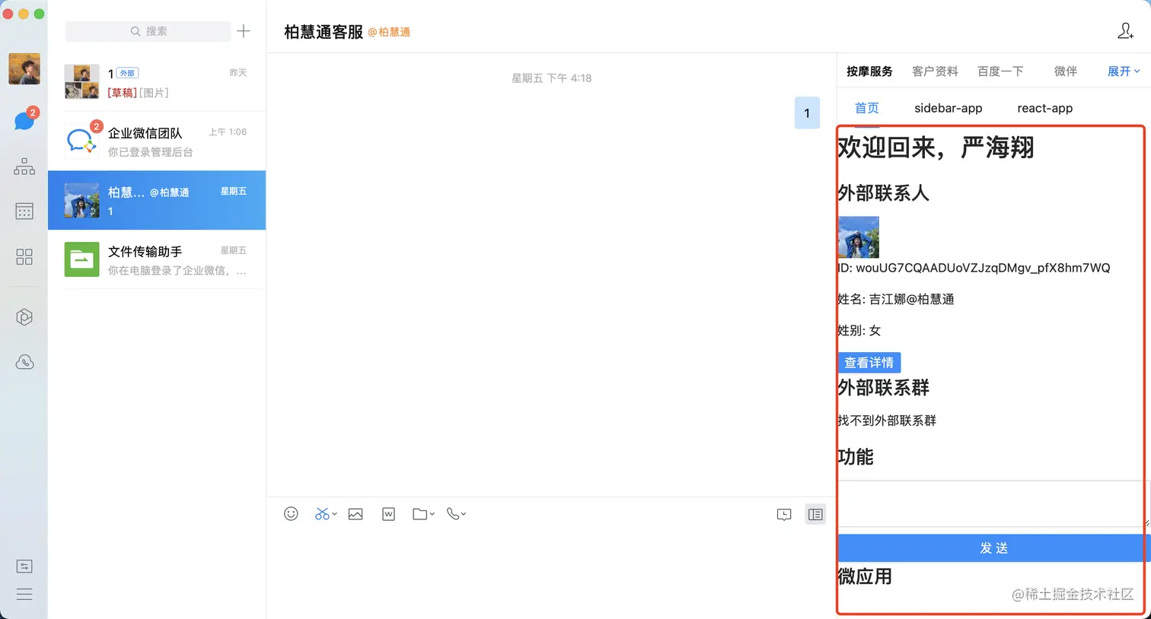The width and height of the screenshot is (1151, 619).
Task: Click the W document icon in chat toolbar
Action: point(388,514)
